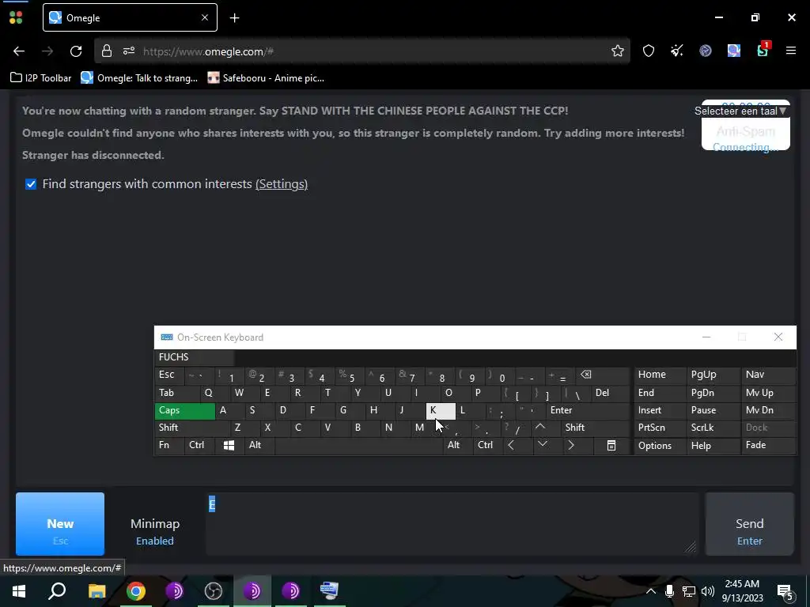Show hidden system tray icons

pos(651,591)
